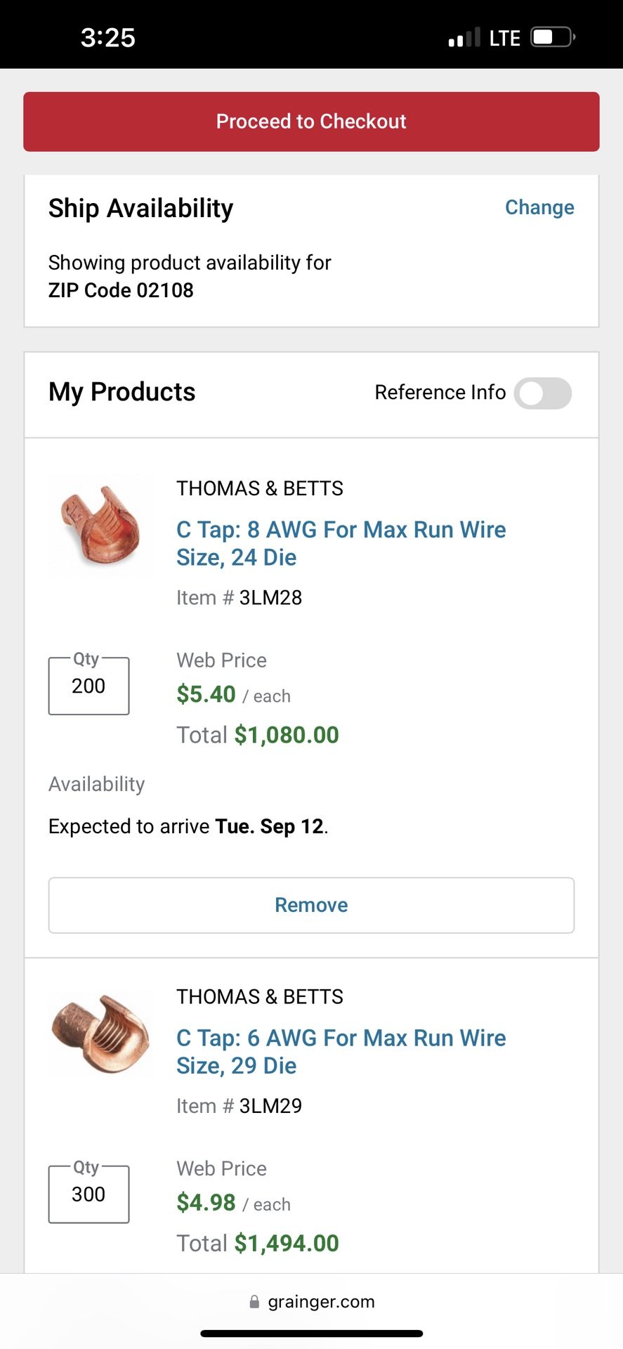Toggle the Reference Info switch on
Image resolution: width=623 pixels, height=1349 pixels.
point(542,393)
